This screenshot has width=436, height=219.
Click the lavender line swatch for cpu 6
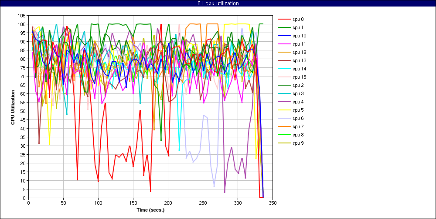pyautogui.click(x=284, y=118)
